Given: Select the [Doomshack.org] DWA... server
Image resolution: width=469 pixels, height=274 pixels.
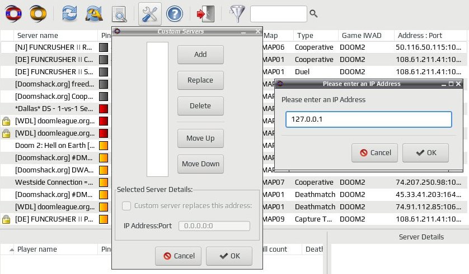Looking at the screenshot, I should click(x=54, y=170).
